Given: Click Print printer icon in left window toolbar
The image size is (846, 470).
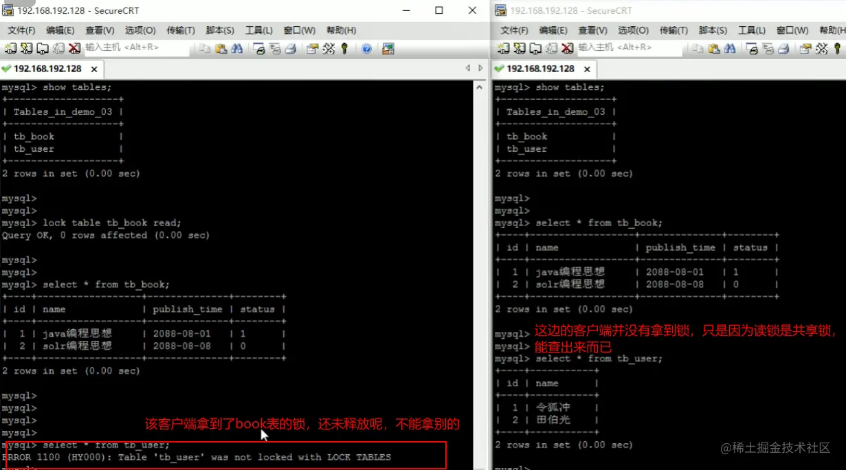Looking at the screenshot, I should coord(291,48).
